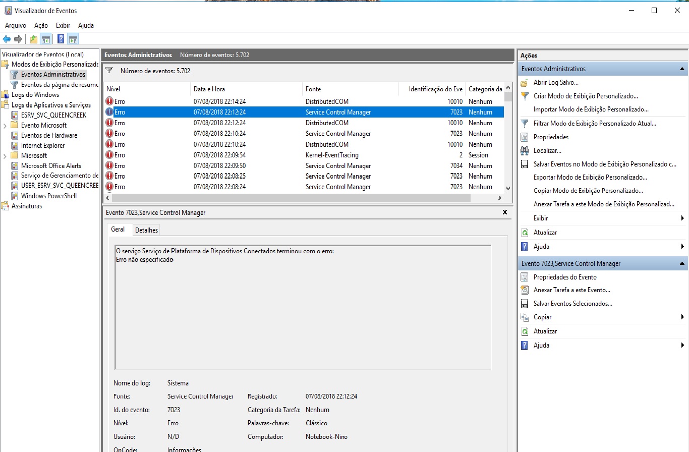689x452 pixels.
Task: Select the event row with ID 7034
Action: tap(304, 165)
